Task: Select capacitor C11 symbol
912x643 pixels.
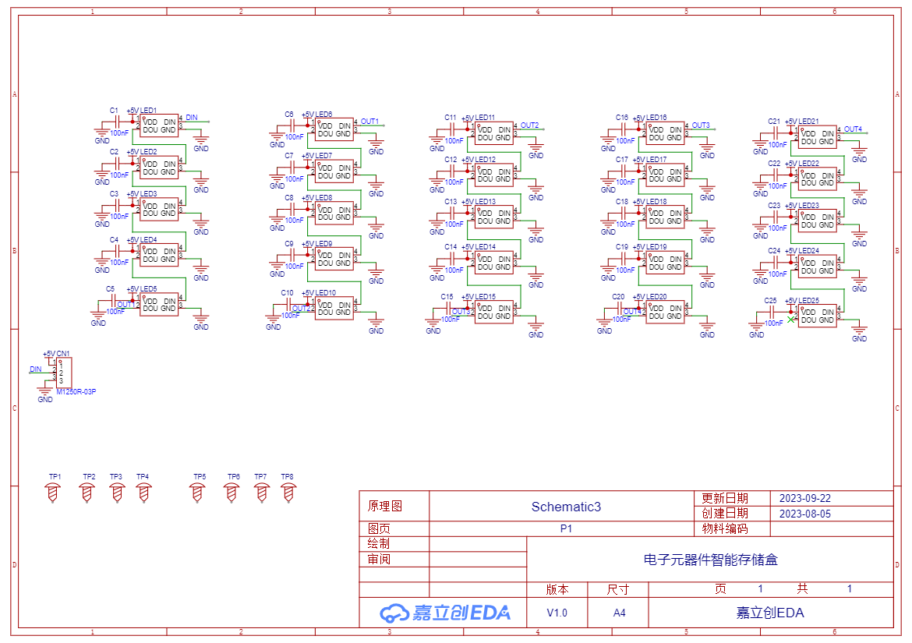Action: point(452,129)
